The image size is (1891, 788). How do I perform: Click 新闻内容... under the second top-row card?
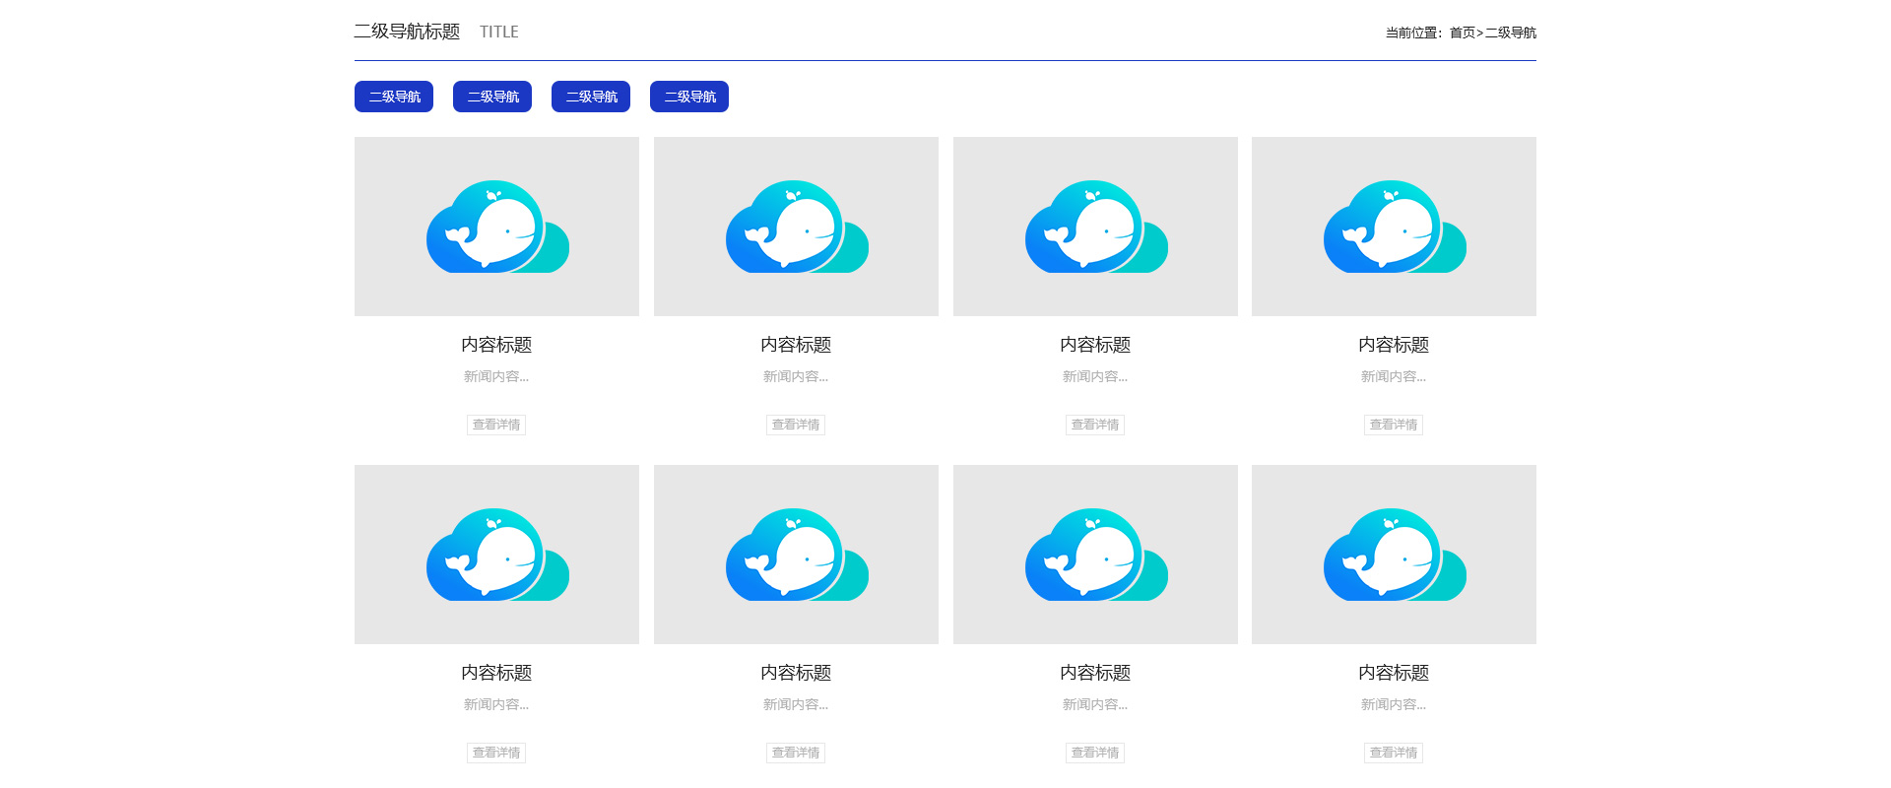coord(796,376)
